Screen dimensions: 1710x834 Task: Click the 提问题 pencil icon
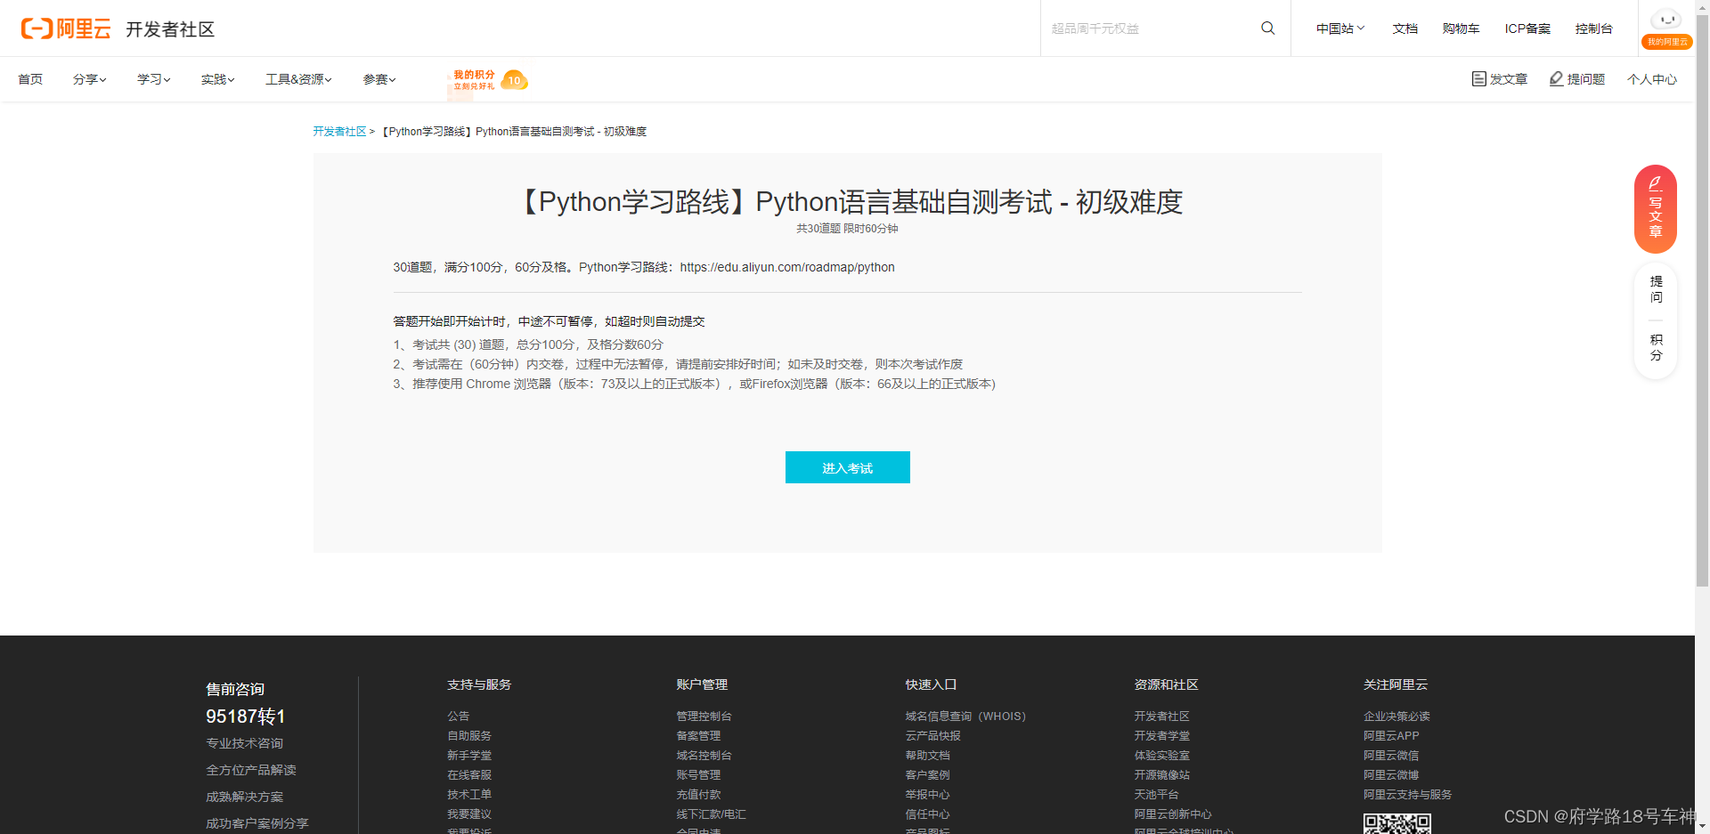click(x=1556, y=79)
